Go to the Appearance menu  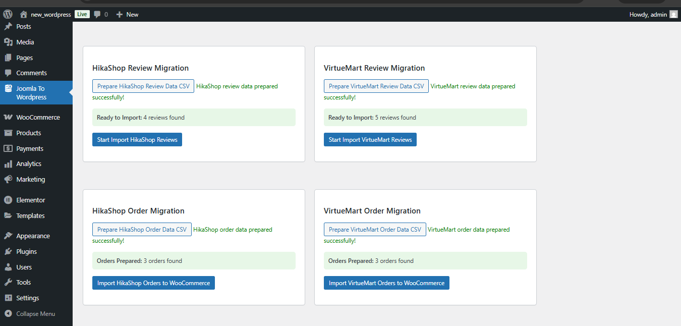33,236
